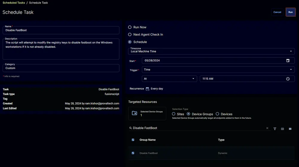Choose Devices selection type
299x167 pixels.
[217, 114]
